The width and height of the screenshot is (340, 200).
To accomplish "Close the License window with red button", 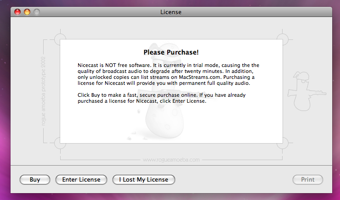I will (17, 12).
